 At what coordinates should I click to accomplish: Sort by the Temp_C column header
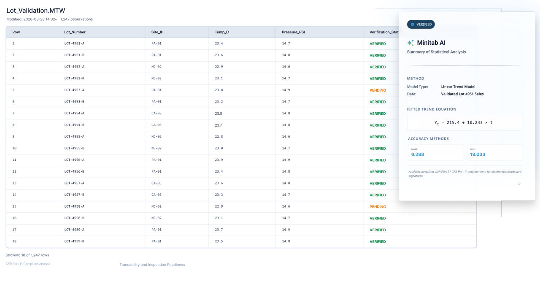(x=222, y=32)
